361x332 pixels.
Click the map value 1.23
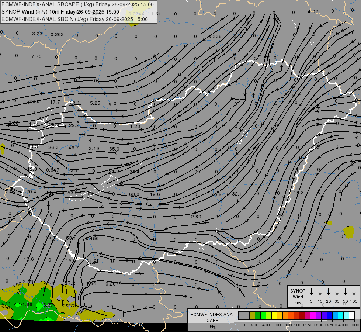[x=135, y=126]
